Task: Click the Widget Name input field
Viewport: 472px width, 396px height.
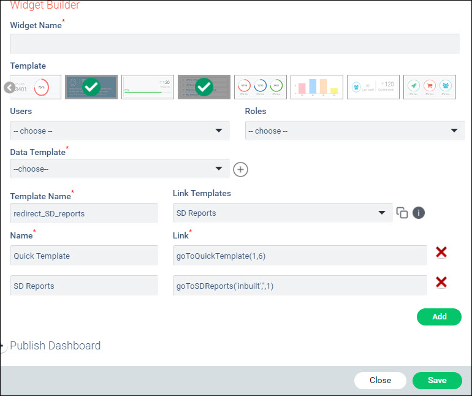Action: click(235, 44)
